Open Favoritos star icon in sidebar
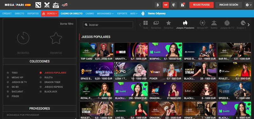This screenshot has width=254, height=119. (x=56, y=38)
